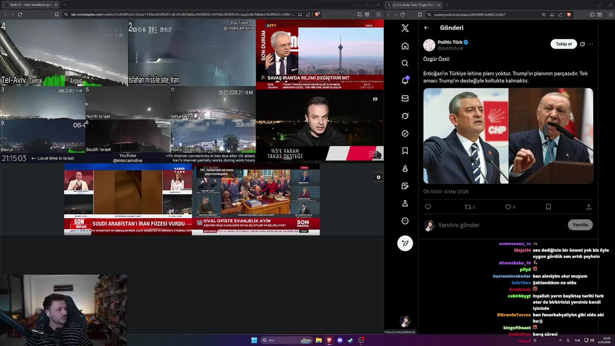Click the taskbar volume speaker icon
This screenshot has height=346, width=615.
592,340
